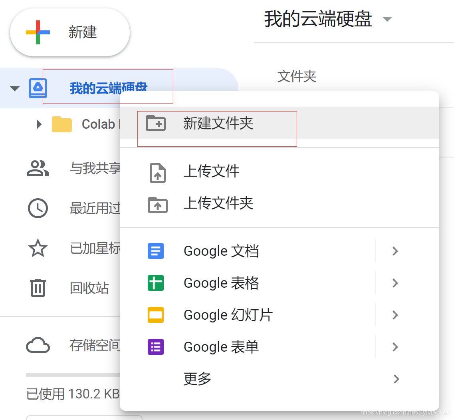The image size is (454, 420).
Task: Click the Shared with me people icon
Action: 38,168
